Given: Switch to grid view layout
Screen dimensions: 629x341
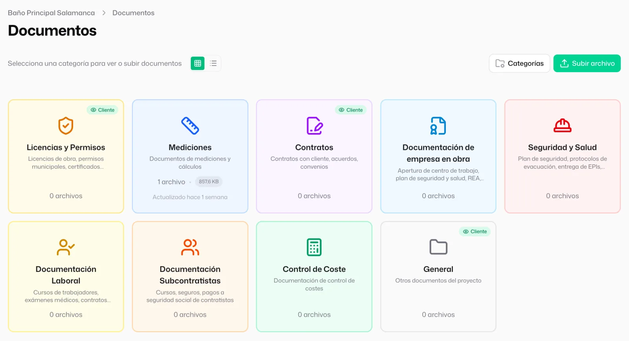Looking at the screenshot, I should 198,63.
